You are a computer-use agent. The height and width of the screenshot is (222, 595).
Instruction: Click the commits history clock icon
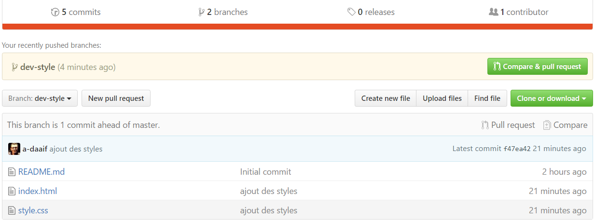[x=55, y=13]
